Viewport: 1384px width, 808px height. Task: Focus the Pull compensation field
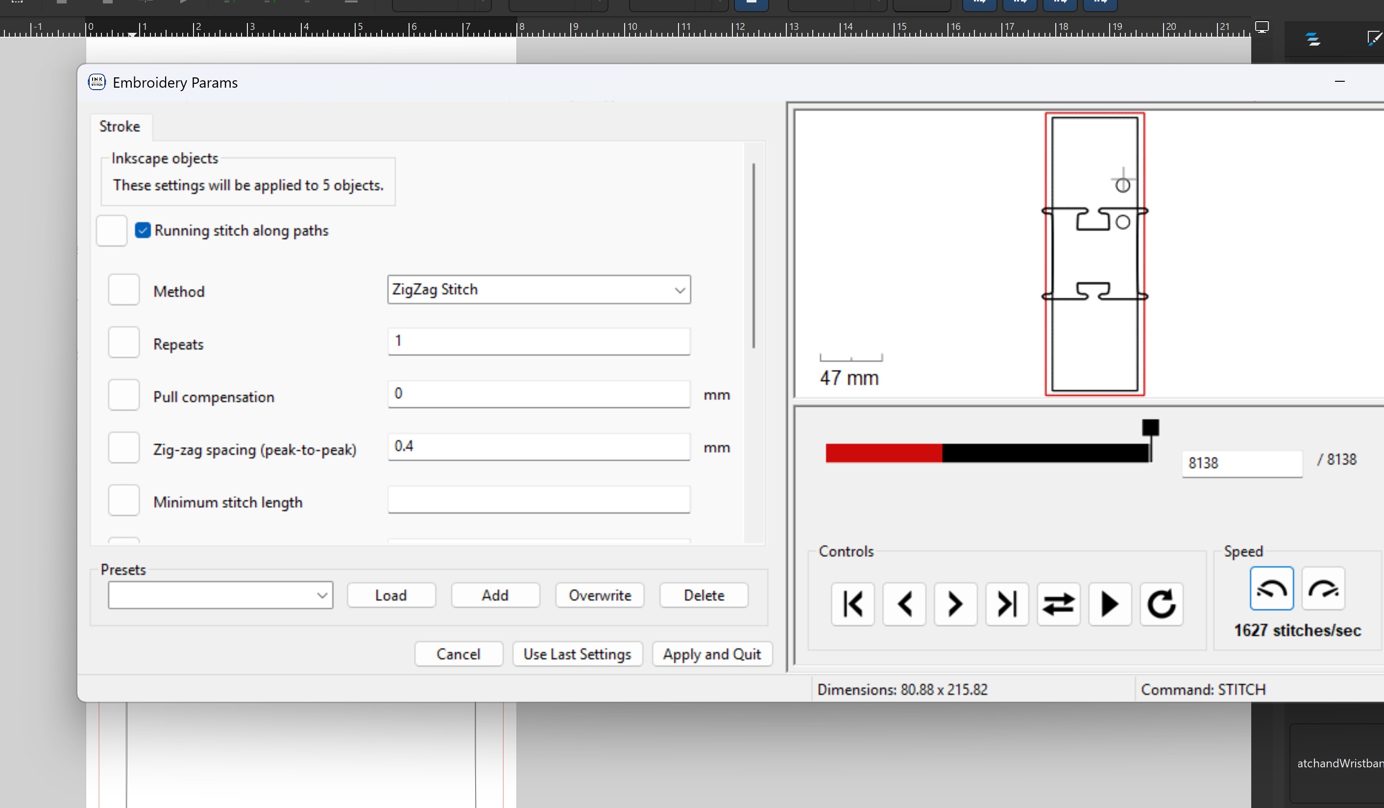click(x=539, y=394)
